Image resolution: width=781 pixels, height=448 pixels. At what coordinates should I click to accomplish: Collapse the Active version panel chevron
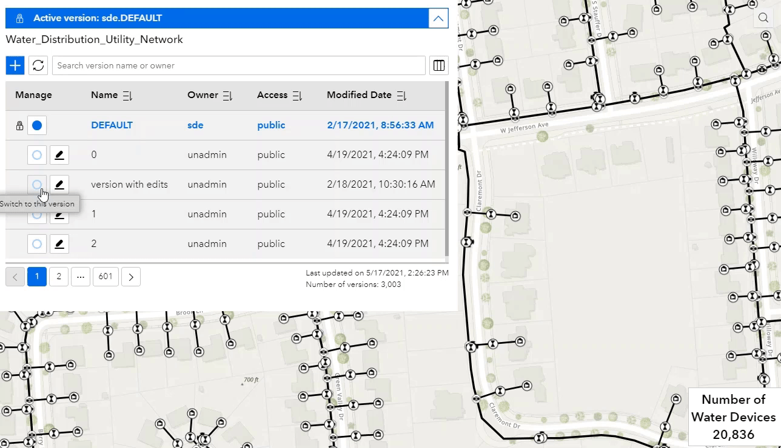pos(438,18)
